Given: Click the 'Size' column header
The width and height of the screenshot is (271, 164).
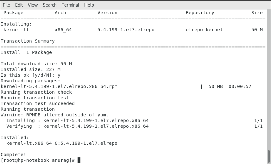Looking at the screenshot, I should pos(257,13).
